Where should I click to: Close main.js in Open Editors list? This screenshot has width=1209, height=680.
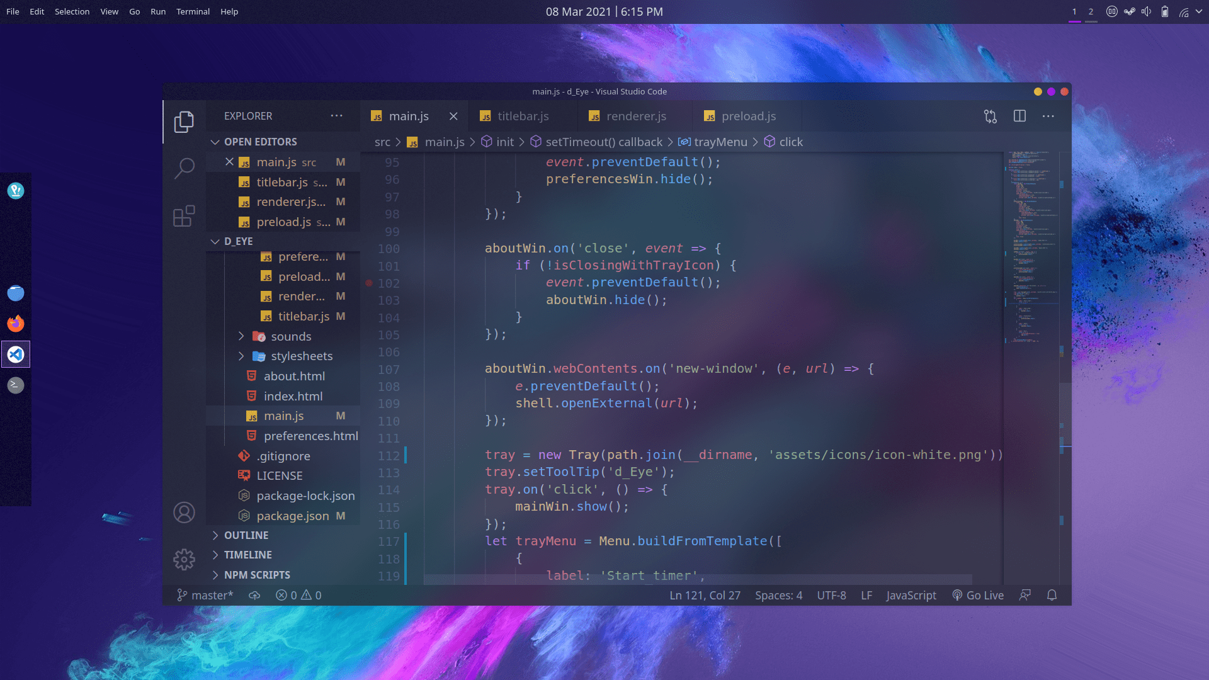pyautogui.click(x=229, y=162)
